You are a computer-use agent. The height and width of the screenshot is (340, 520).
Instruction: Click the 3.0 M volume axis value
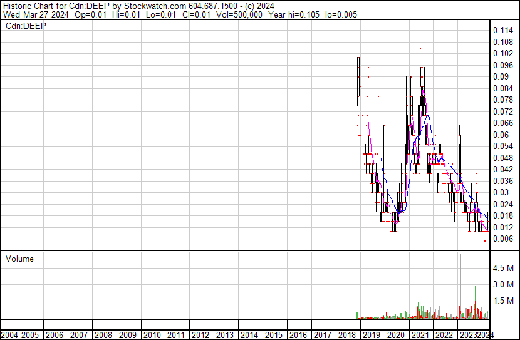click(x=503, y=284)
